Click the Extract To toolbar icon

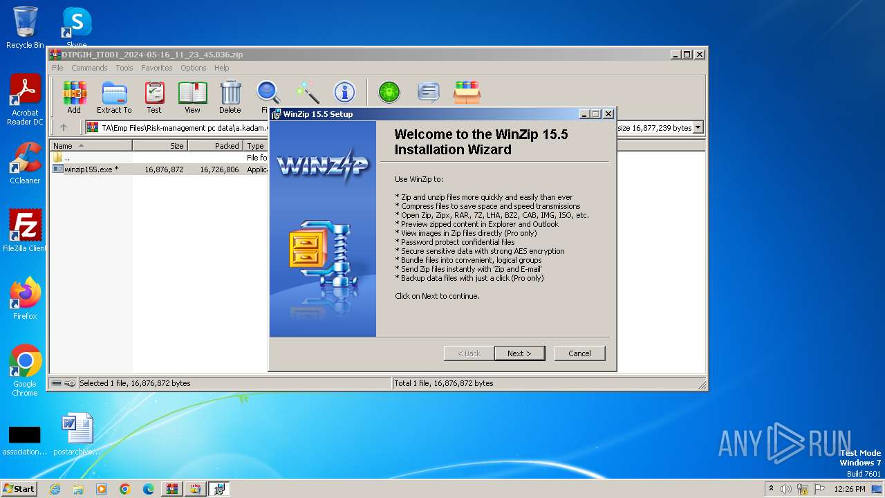coord(114,97)
